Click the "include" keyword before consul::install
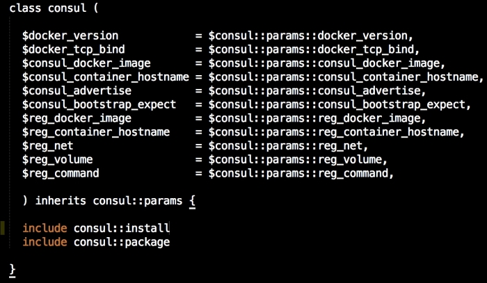Screen dimensions: 487x283 coord(45,228)
